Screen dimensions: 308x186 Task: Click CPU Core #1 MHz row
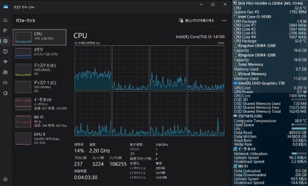[270, 25]
